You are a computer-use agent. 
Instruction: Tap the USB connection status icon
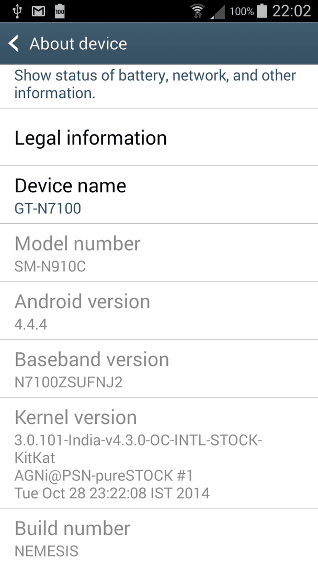click(17, 11)
